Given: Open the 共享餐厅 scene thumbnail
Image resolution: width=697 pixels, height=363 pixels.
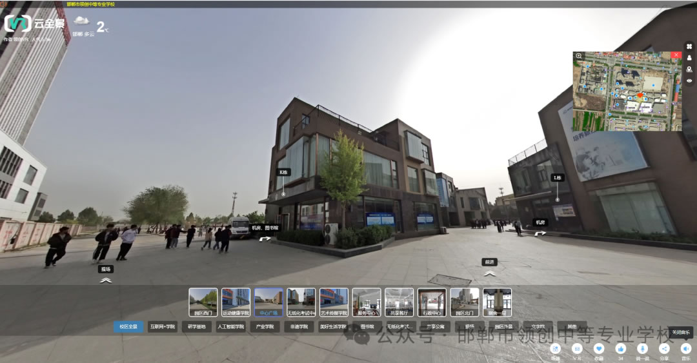Looking at the screenshot, I should 399,302.
